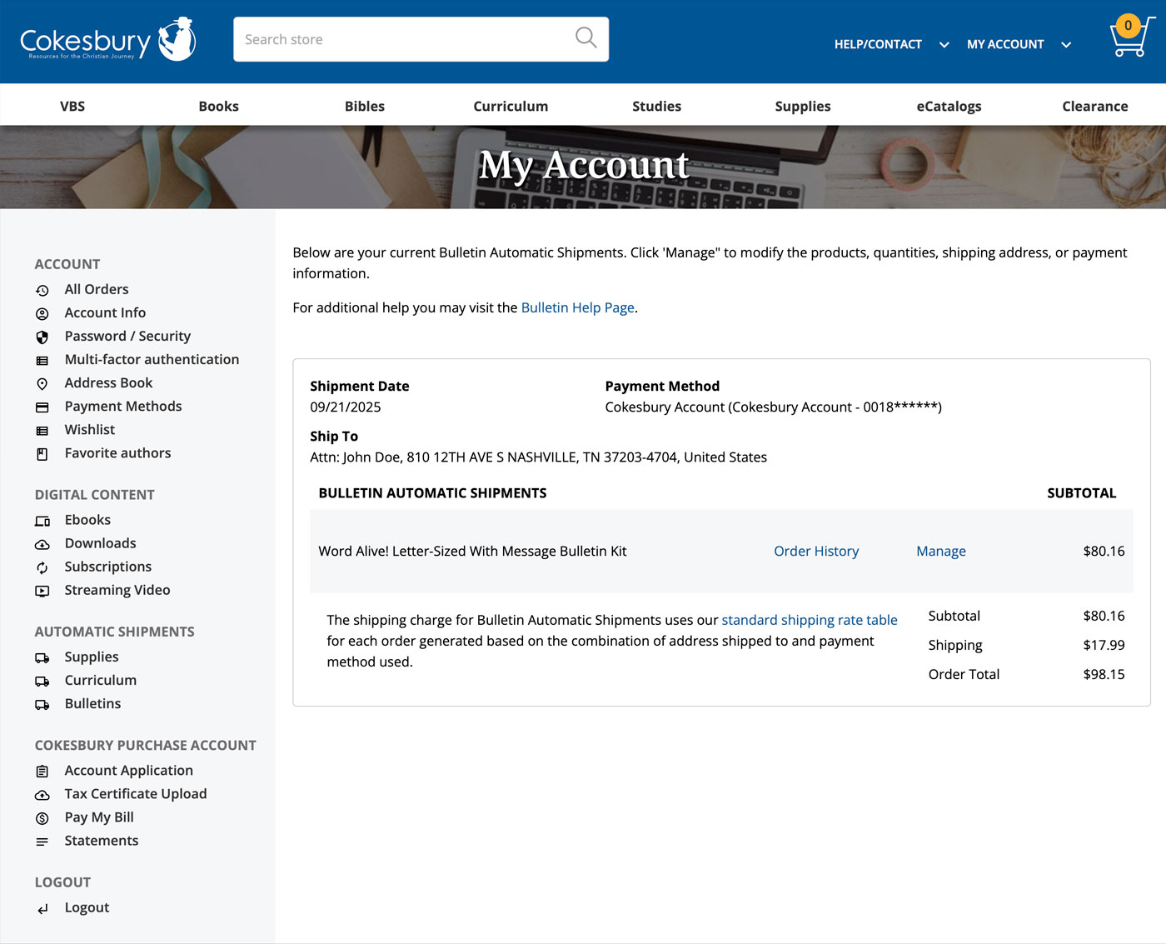This screenshot has height=944, width=1166.
Task: Click the shopping cart icon
Action: coord(1129,37)
